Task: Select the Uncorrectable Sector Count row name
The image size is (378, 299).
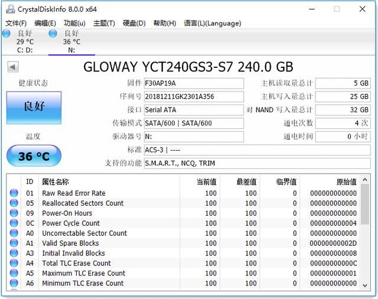Action: 84,233
